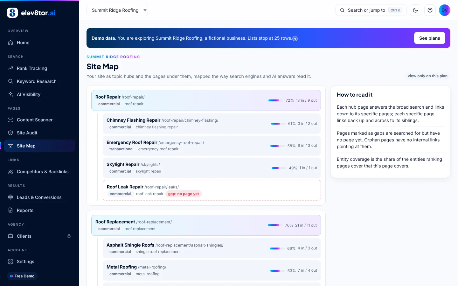Open the Roof Repair hub card

pyautogui.click(x=206, y=100)
